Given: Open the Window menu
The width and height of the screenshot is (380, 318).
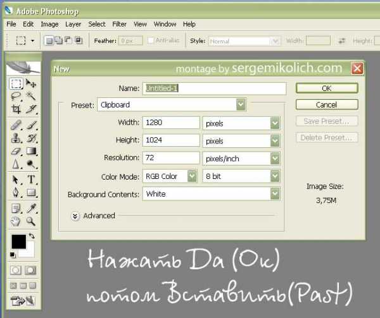Looking at the screenshot, I should point(165,24).
